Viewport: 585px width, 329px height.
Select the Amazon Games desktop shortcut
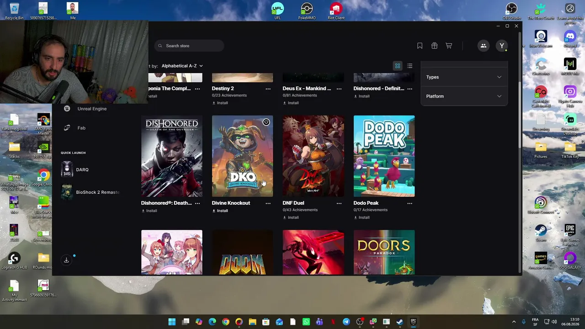pyautogui.click(x=541, y=260)
